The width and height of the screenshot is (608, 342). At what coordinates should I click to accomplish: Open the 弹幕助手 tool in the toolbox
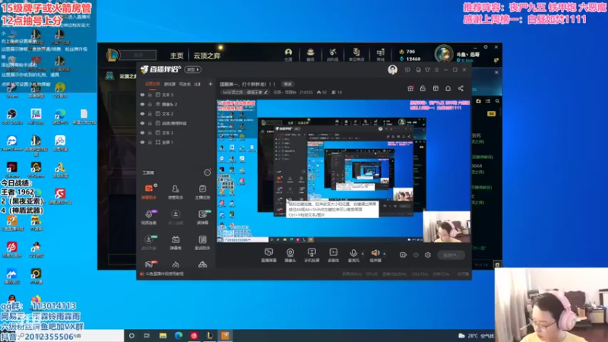click(x=149, y=192)
